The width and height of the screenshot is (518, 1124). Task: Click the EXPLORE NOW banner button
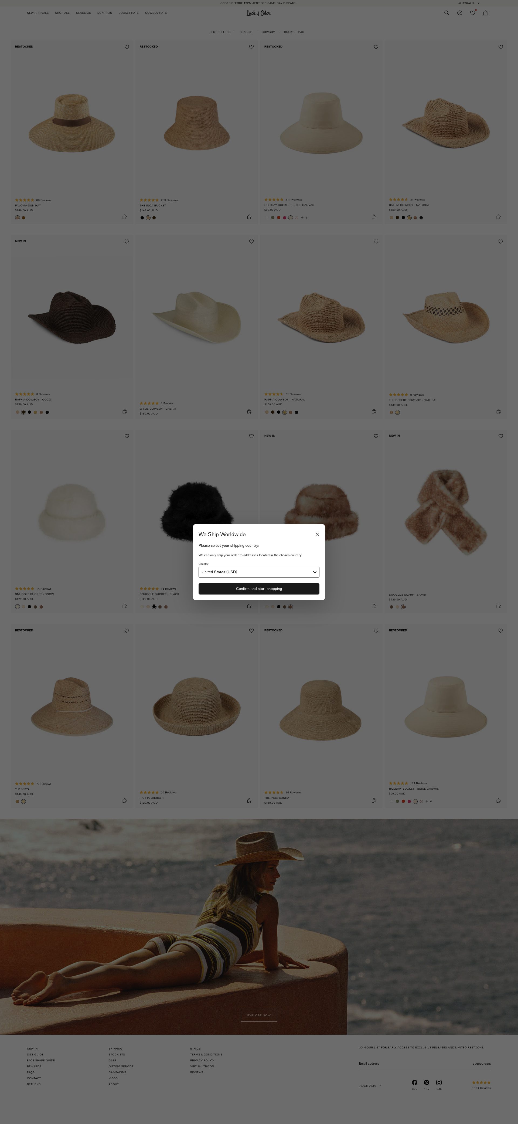259,1015
